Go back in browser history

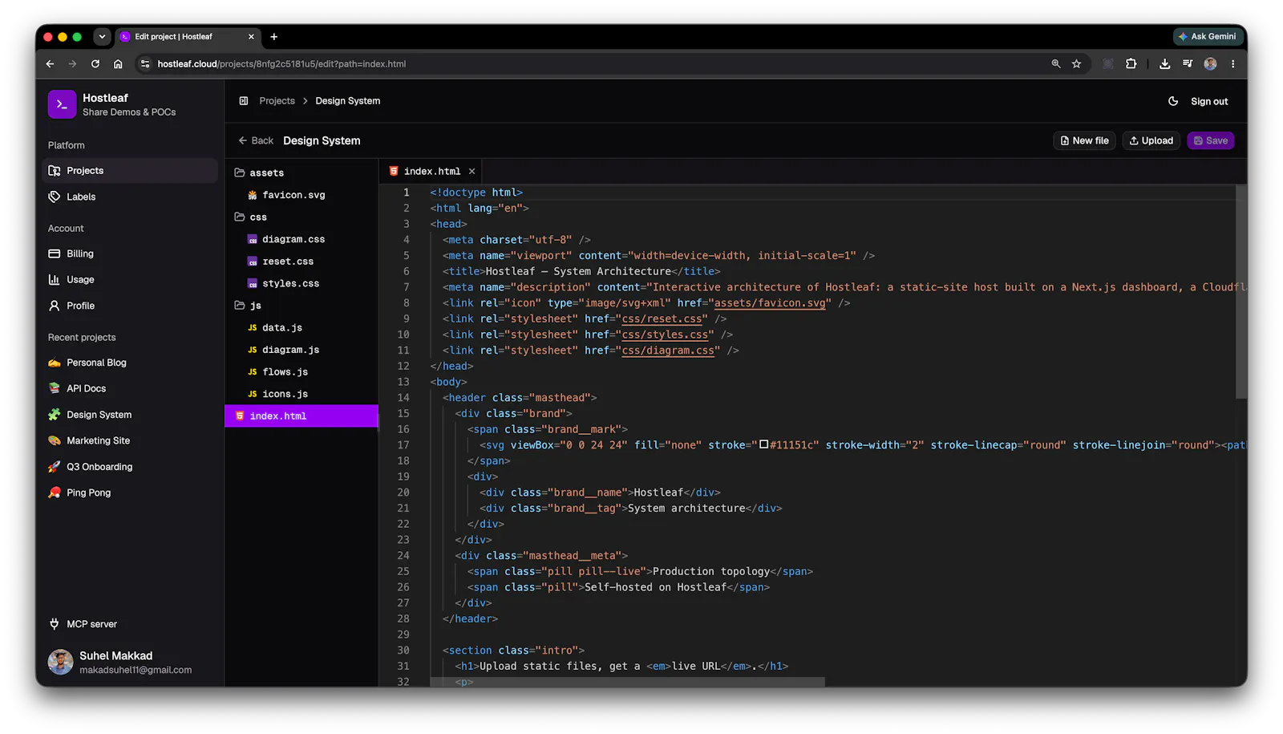[50, 63]
